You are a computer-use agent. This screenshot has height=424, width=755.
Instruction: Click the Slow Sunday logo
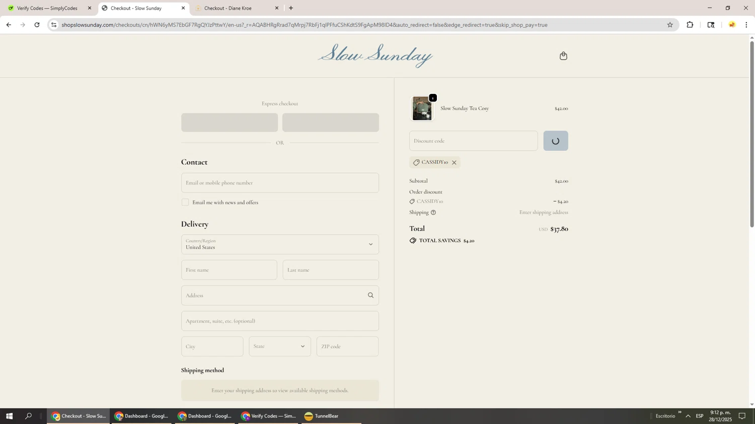375,55
